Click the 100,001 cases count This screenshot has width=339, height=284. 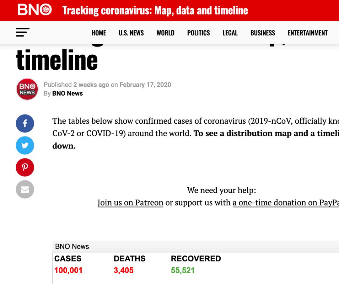tap(68, 271)
